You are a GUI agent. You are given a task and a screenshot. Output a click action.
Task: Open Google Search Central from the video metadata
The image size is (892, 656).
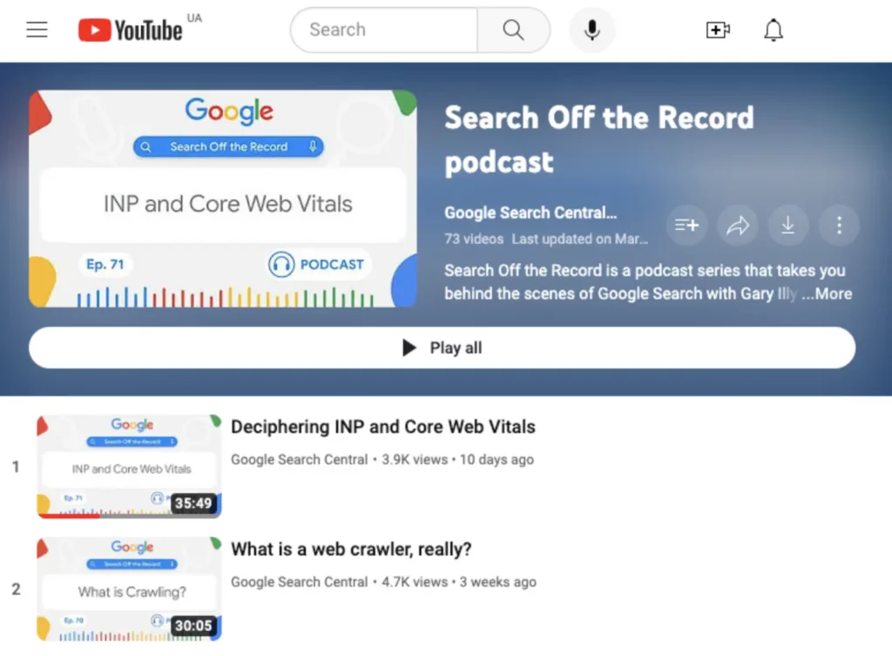coord(299,459)
